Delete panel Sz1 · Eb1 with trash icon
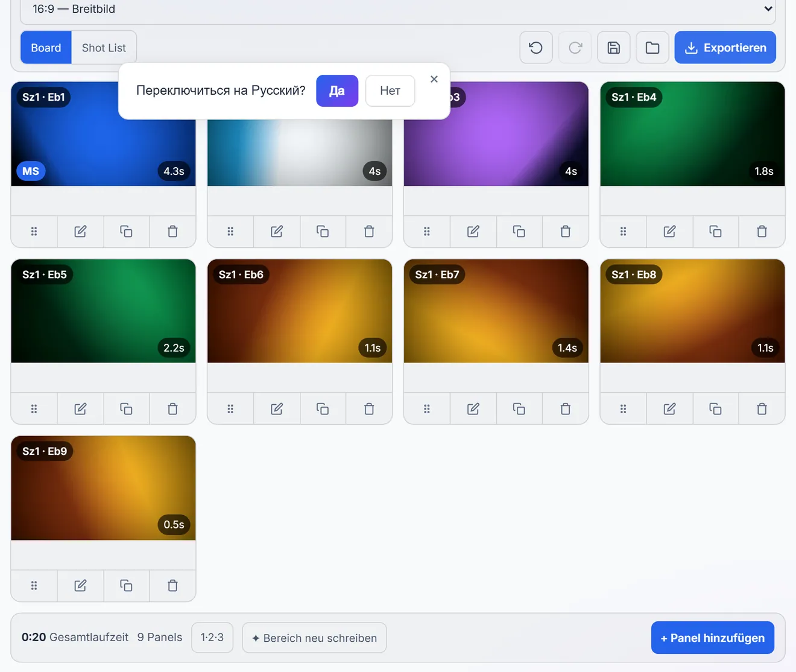 point(172,232)
